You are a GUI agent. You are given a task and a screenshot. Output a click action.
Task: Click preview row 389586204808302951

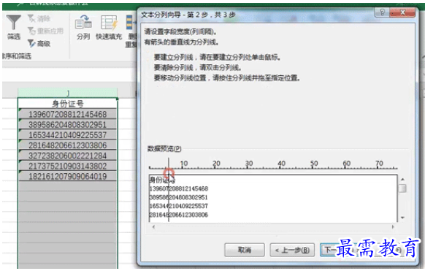[x=179, y=197]
